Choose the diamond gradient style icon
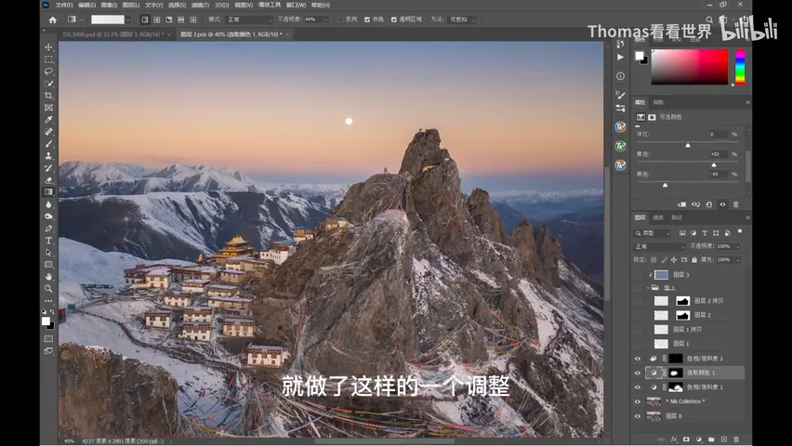This screenshot has width=792, height=446. 193,20
